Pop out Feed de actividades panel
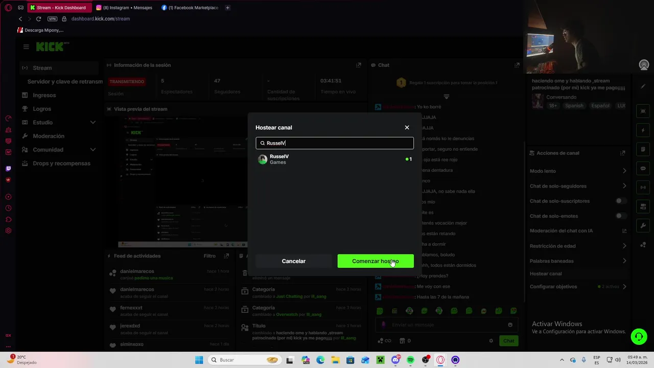 pyautogui.click(x=226, y=256)
